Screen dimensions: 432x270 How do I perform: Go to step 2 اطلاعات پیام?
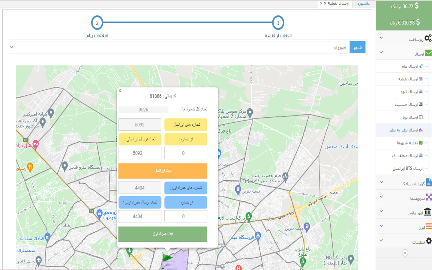pos(97,23)
